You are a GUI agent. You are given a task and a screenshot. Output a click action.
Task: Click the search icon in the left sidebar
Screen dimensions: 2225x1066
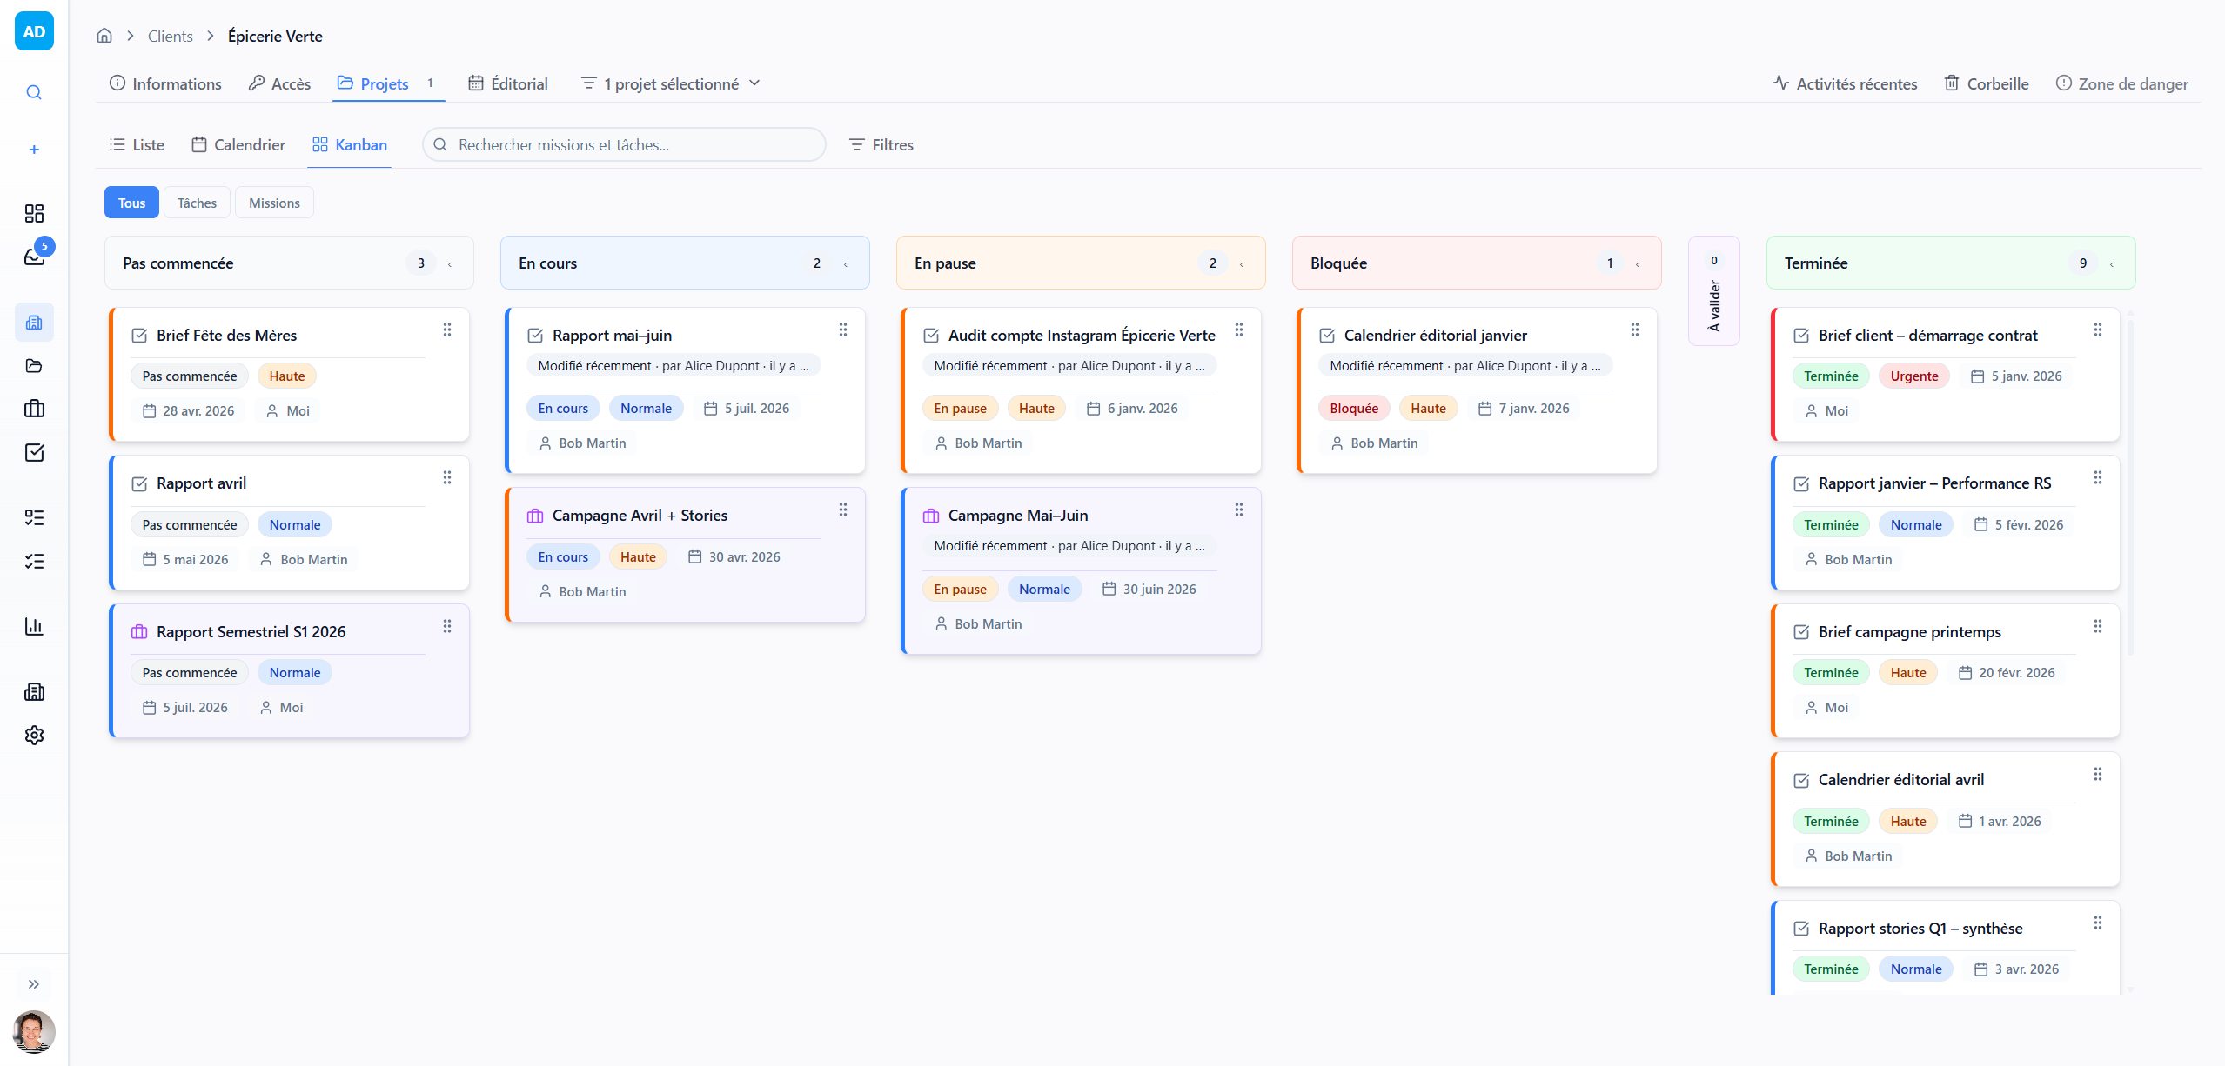tap(34, 92)
